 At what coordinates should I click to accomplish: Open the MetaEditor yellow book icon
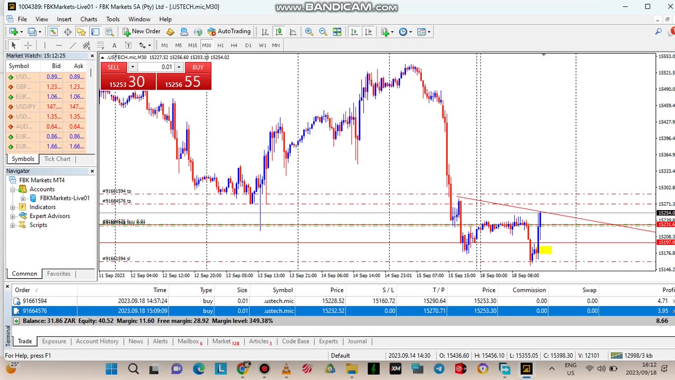(x=170, y=32)
